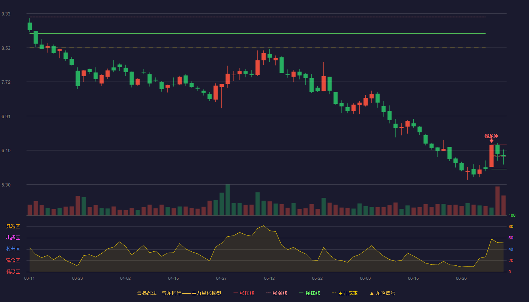Click the large red candle under 假龙吟
The height and width of the screenshot is (302, 529).
(x=492, y=156)
